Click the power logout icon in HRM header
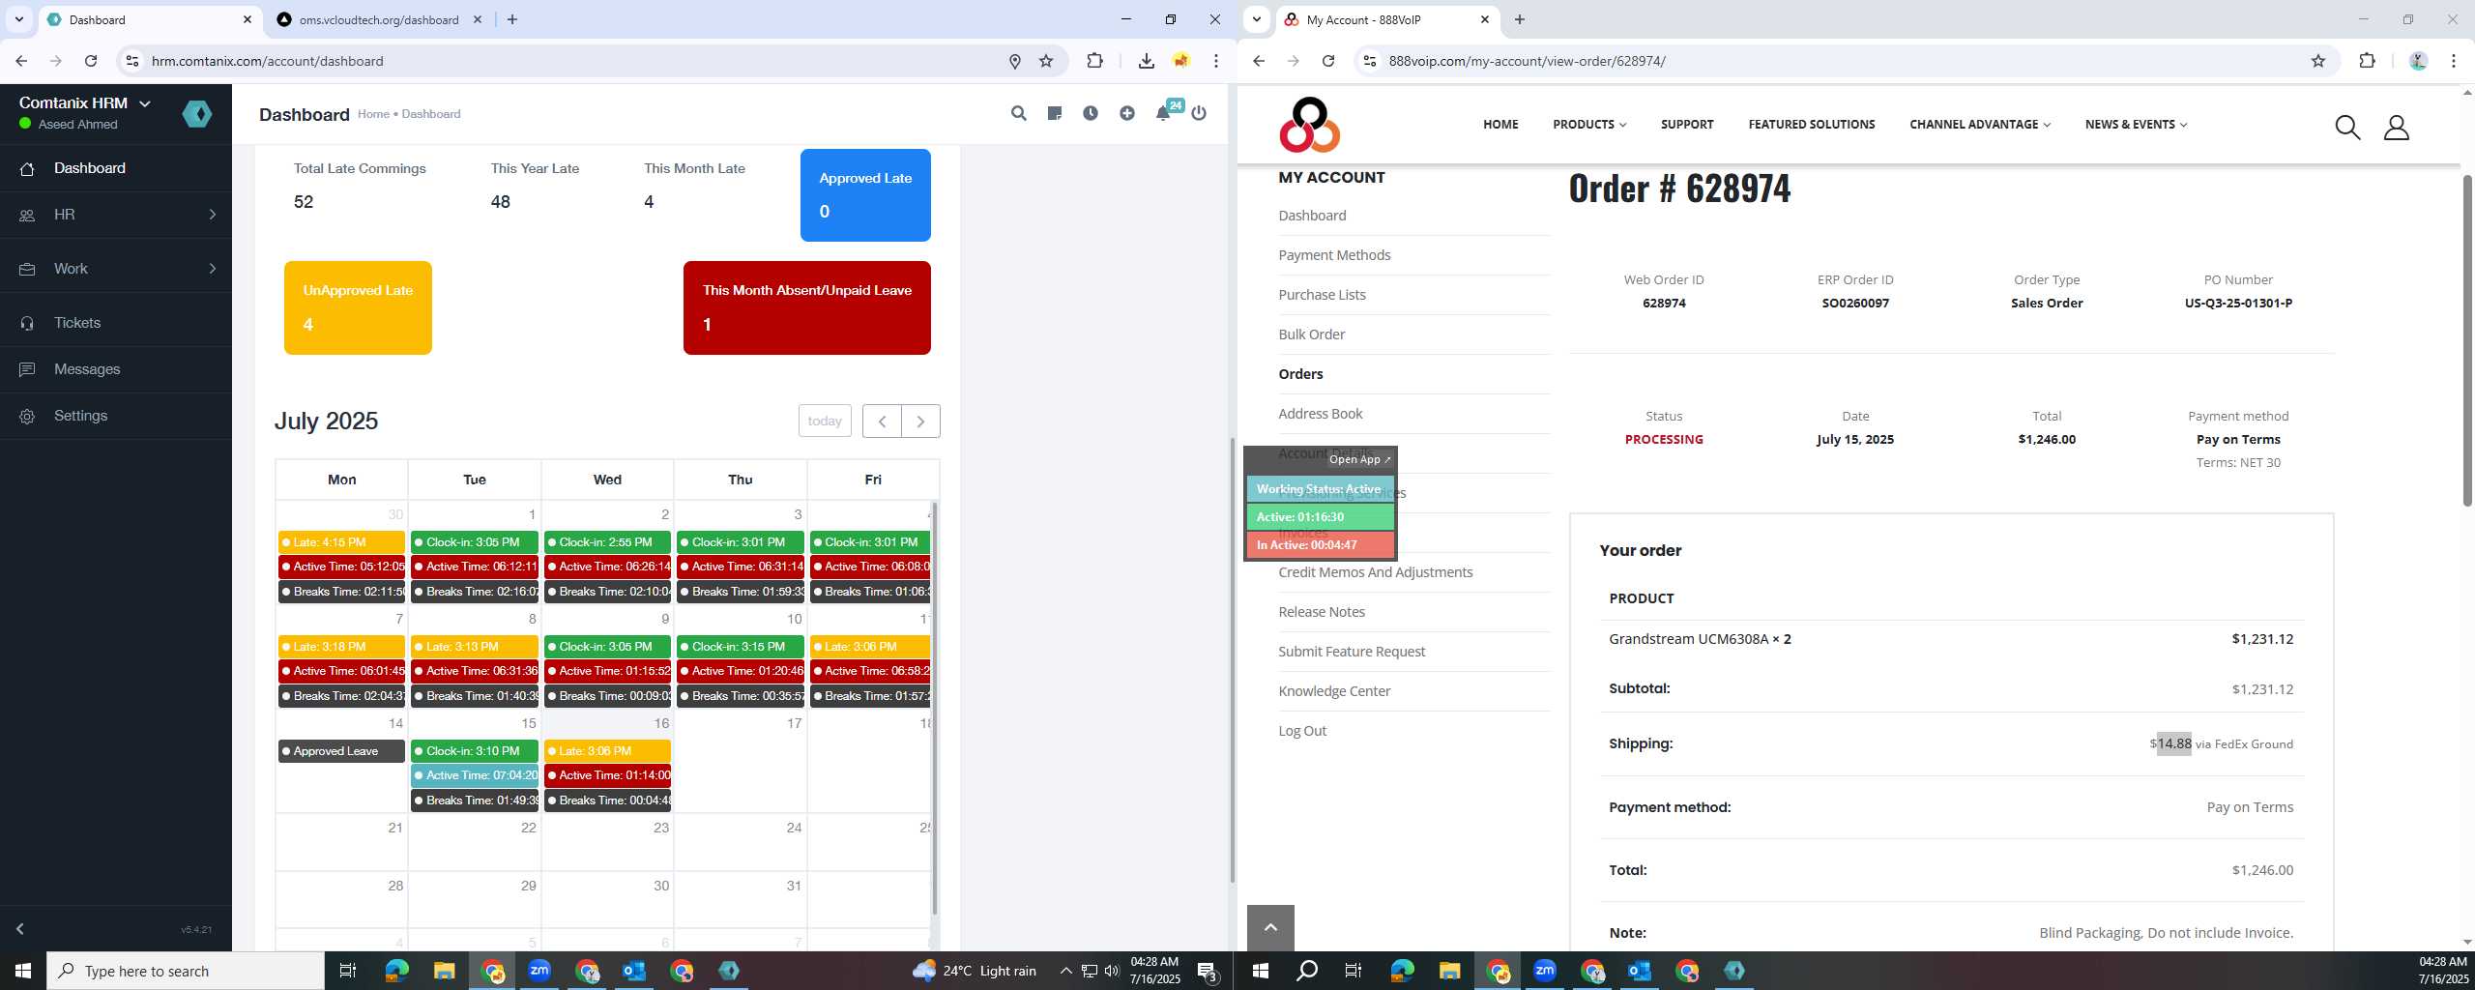Image resolution: width=2475 pixels, height=990 pixels. pyautogui.click(x=1199, y=113)
